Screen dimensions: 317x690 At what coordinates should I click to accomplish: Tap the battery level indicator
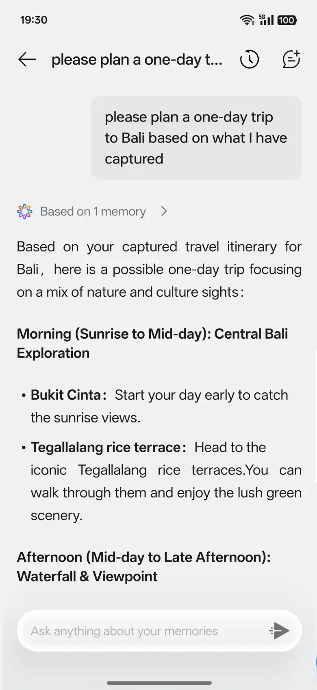tap(287, 20)
